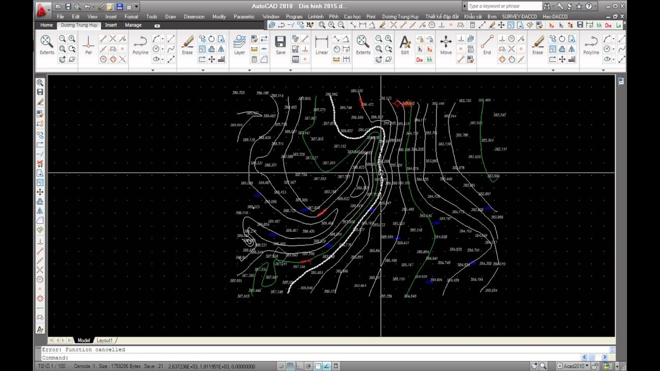
Task: Click the coordinates readout in status bar
Action: pos(212,366)
